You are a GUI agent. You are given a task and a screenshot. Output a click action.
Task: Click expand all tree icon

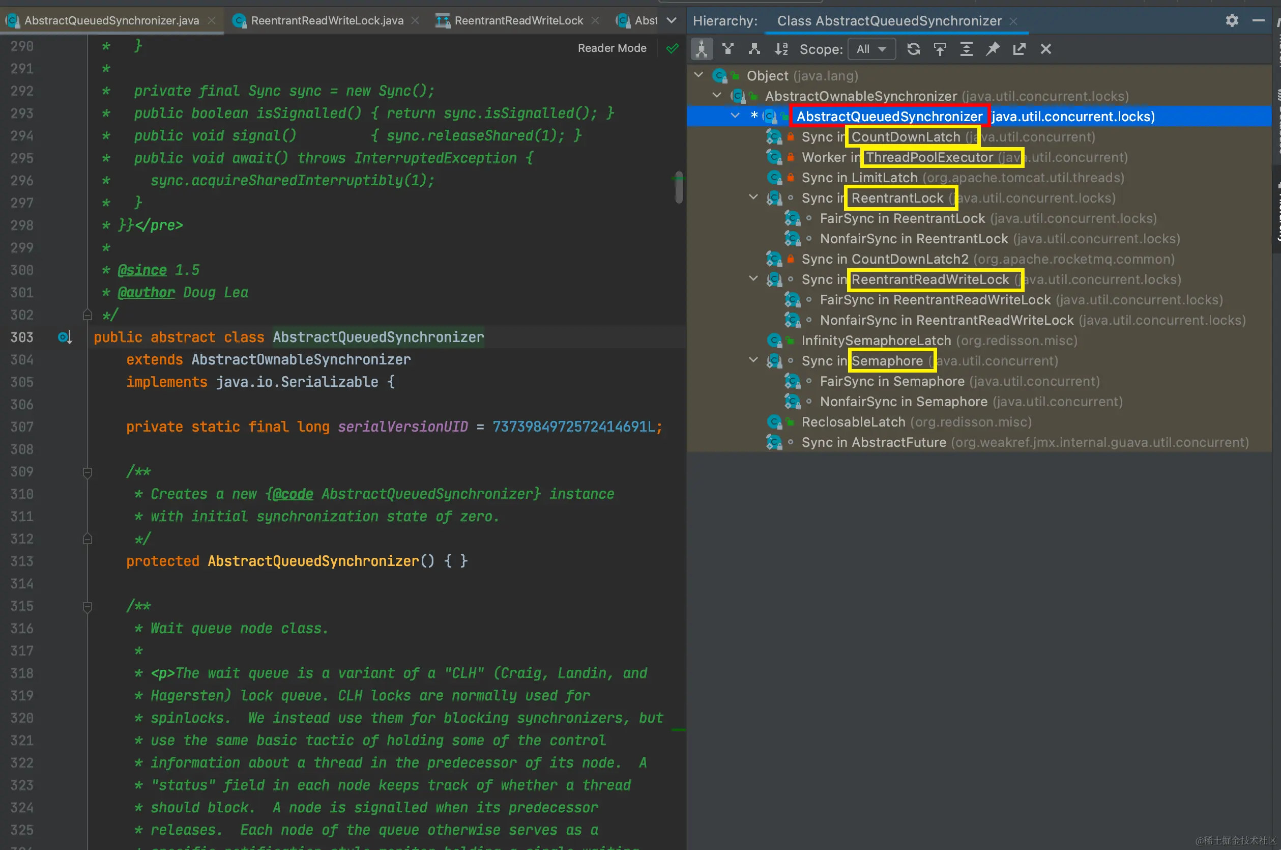click(x=966, y=49)
